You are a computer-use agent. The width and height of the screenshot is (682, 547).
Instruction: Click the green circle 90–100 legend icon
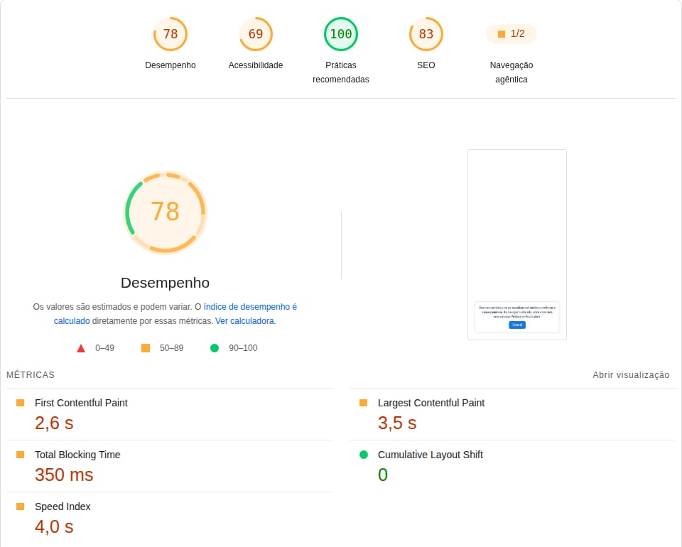[x=215, y=348]
